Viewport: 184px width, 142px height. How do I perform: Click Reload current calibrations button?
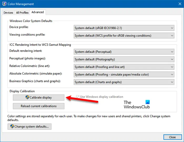[39, 106]
